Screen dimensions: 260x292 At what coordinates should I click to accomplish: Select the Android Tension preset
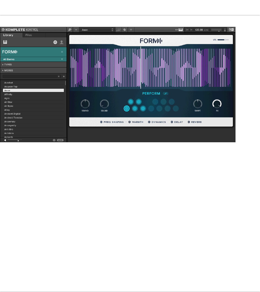33,118
